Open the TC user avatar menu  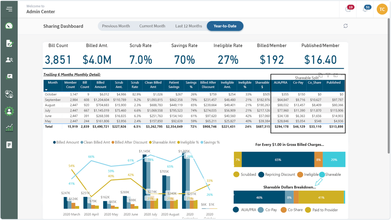382,9
